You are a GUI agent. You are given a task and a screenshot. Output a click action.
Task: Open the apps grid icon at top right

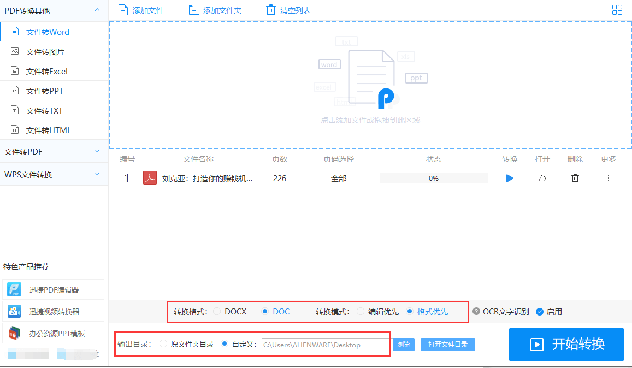(x=617, y=9)
